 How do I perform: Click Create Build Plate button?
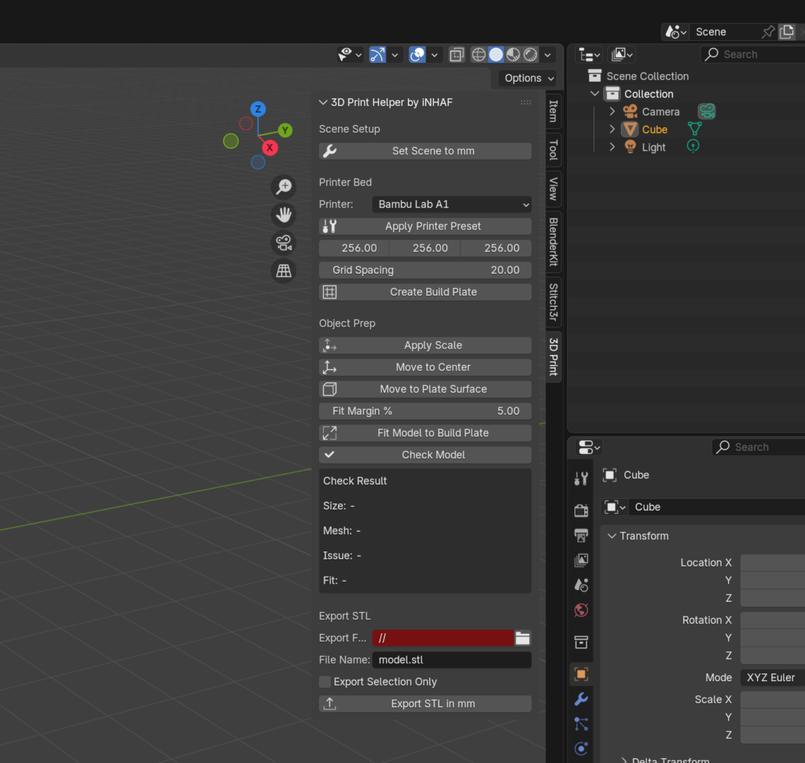point(425,292)
